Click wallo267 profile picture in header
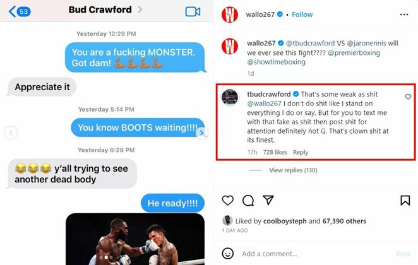The height and width of the screenshot is (265, 418). tap(230, 15)
